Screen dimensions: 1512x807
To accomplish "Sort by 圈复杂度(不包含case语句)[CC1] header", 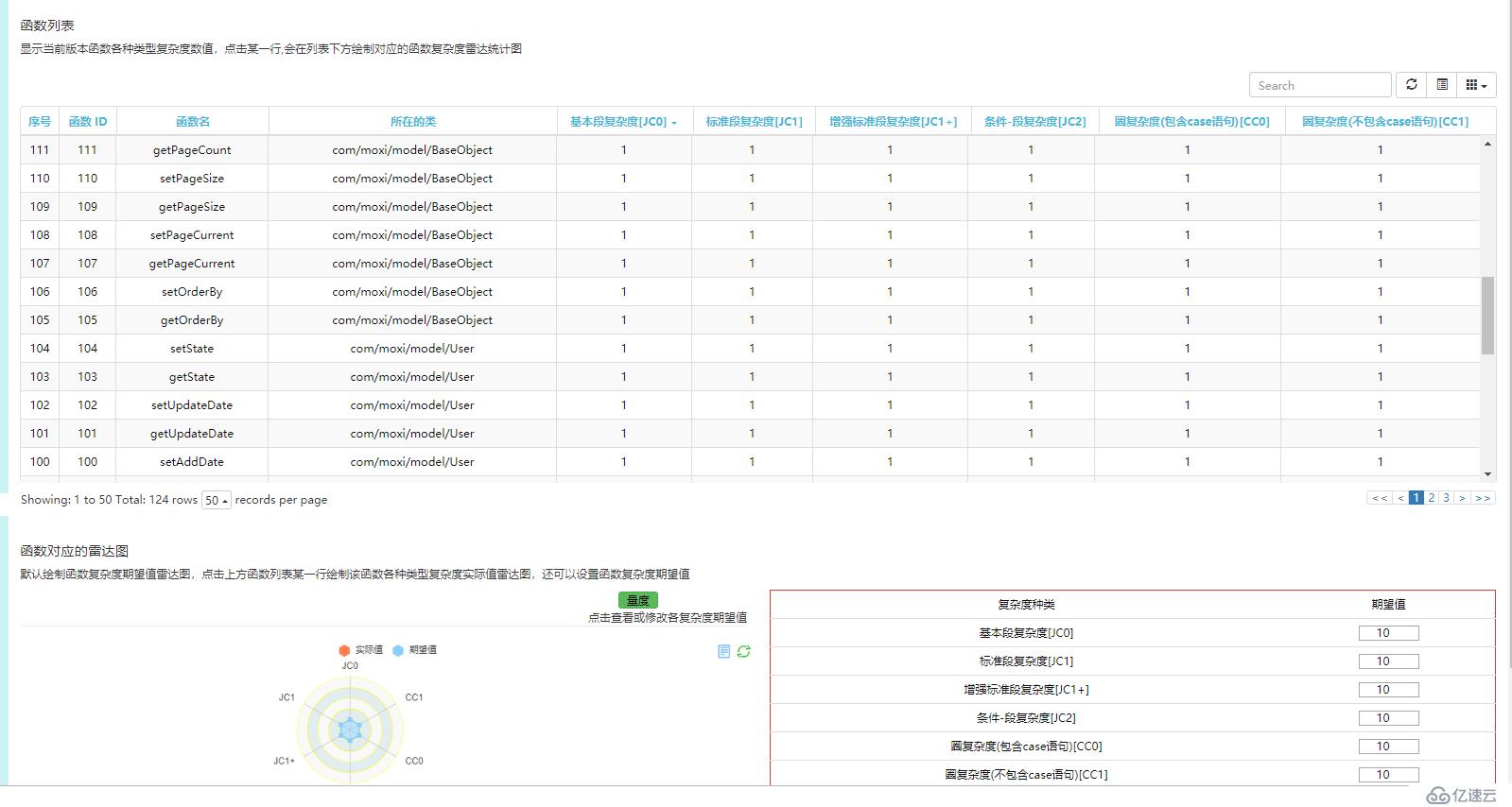I will [x=1385, y=122].
